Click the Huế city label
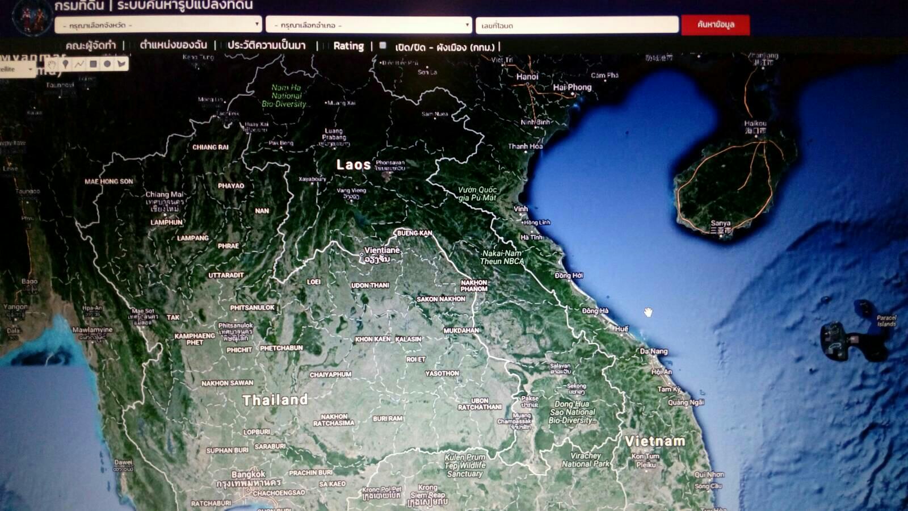Screen dimensions: 908x511 point(621,329)
